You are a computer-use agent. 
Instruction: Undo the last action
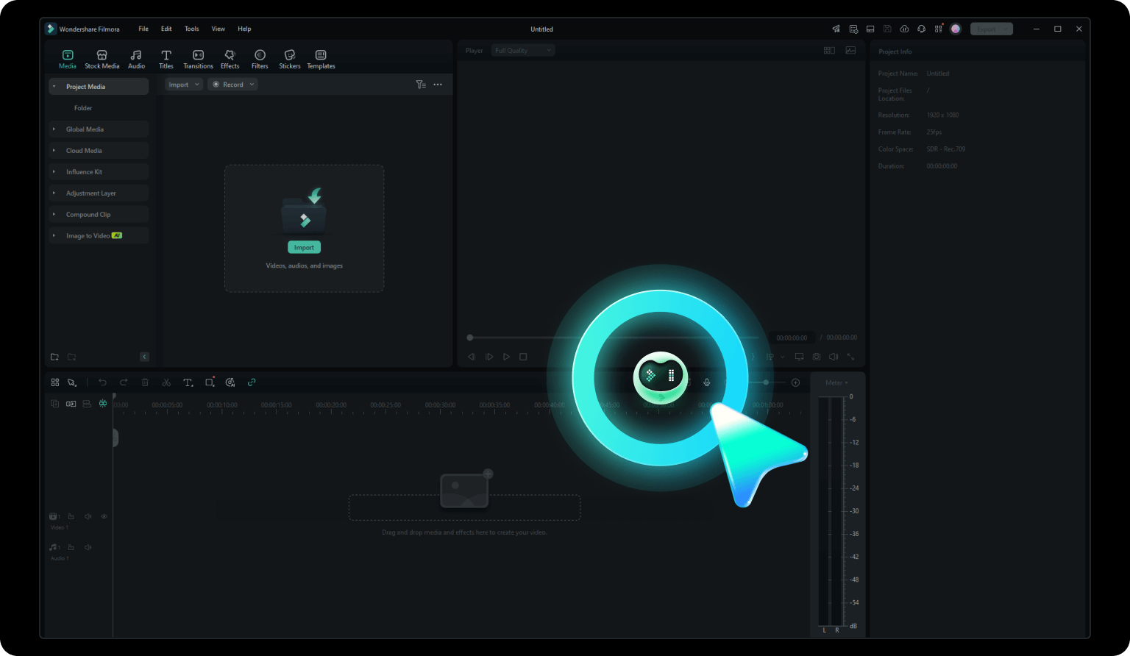tap(102, 382)
